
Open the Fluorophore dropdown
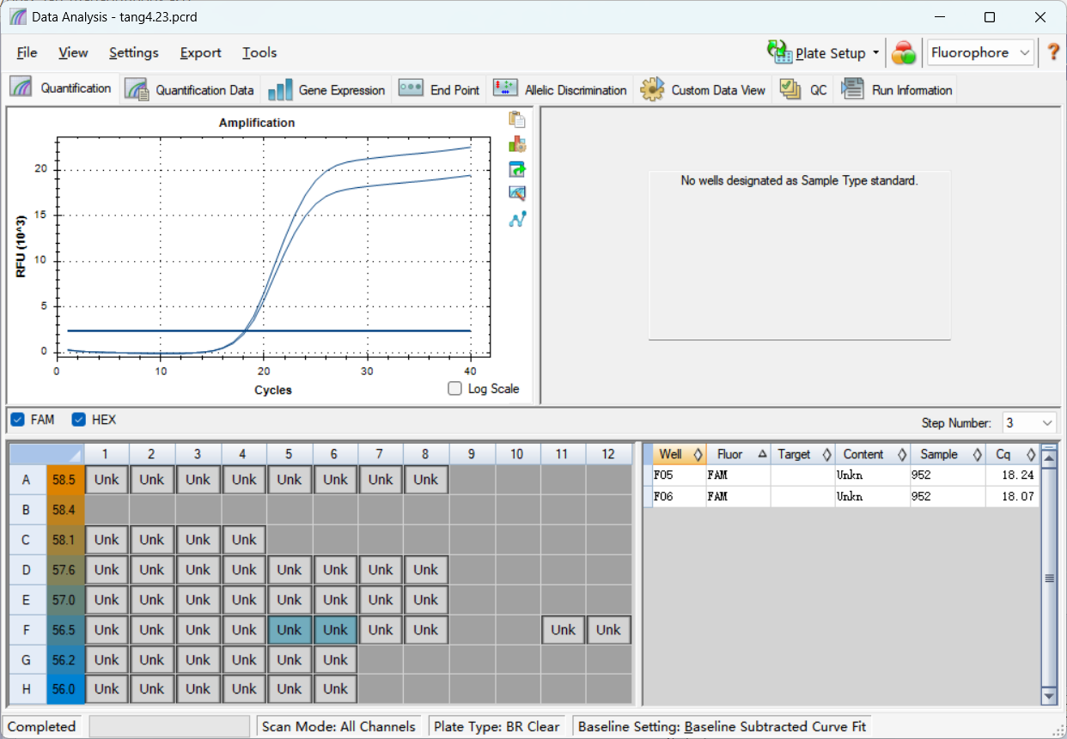pyautogui.click(x=980, y=52)
